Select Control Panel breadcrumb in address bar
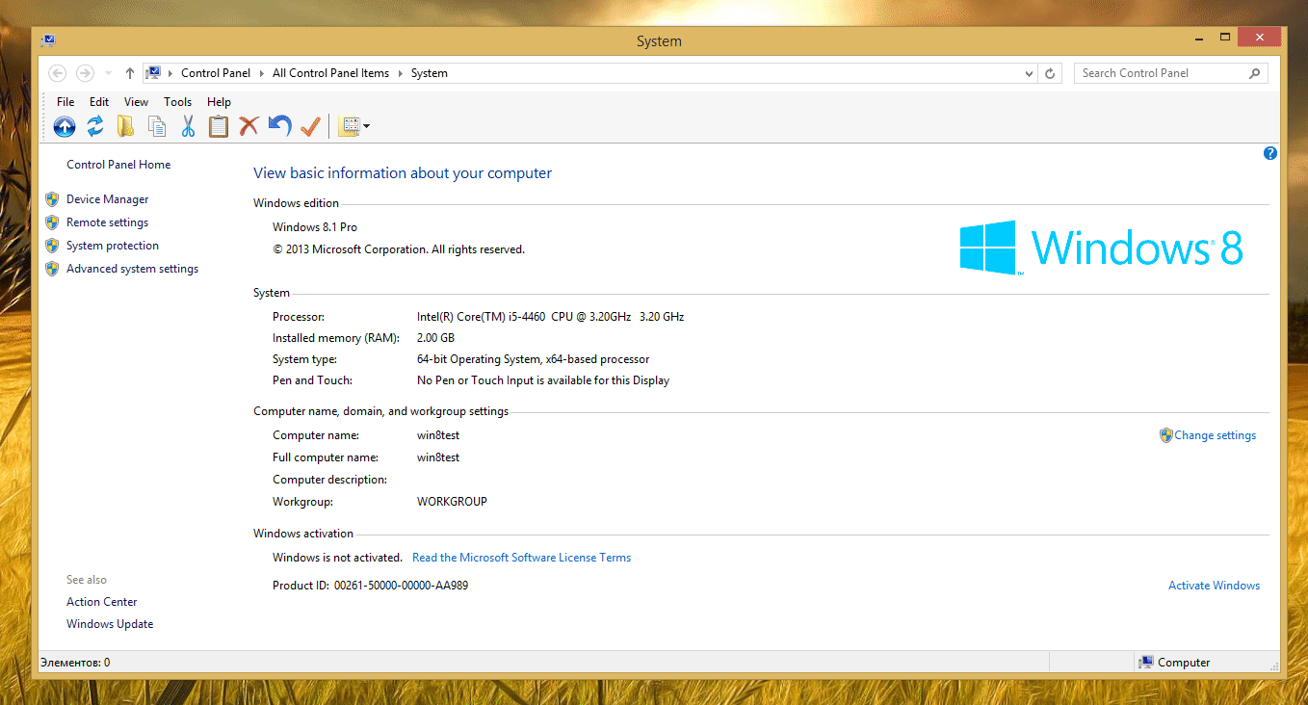Screen dimensions: 1308x705 click(x=216, y=73)
